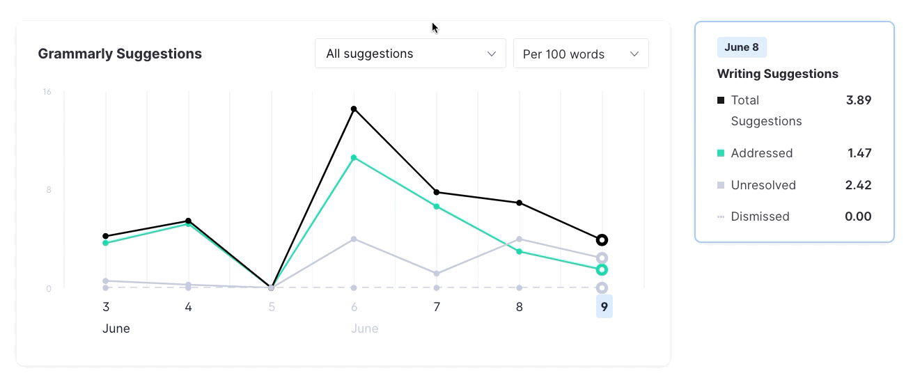Click the black total suggestions peak point
This screenshot has height=387, width=913.
click(354, 109)
